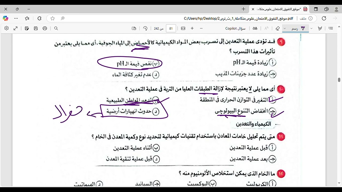Screen dimensions: 342x192
Task: Open the Extensions menu
Action: [x=40, y=18]
